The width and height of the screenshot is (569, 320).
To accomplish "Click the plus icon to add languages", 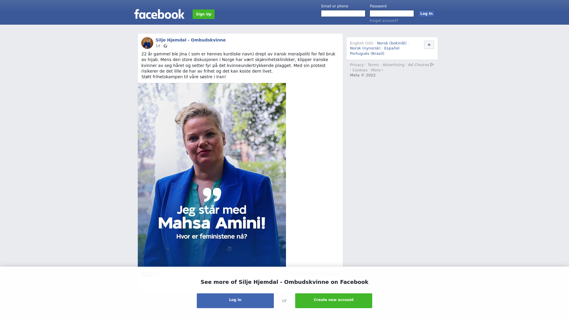I will coord(429,45).
